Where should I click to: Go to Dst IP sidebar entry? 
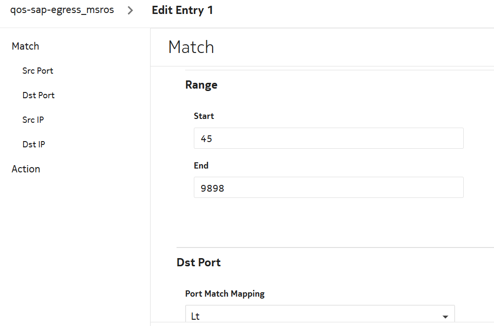(x=34, y=144)
